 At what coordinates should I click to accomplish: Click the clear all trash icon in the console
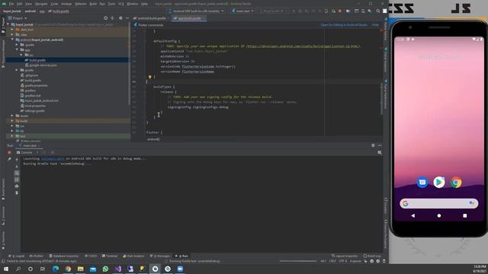pos(17,193)
